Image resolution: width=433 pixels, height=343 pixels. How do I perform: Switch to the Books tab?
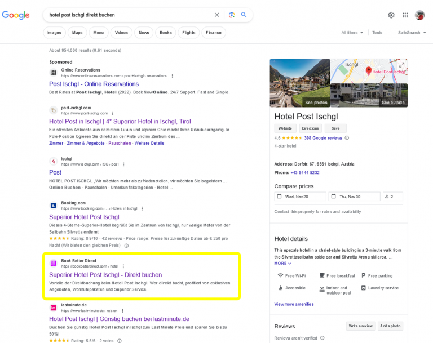165,33
